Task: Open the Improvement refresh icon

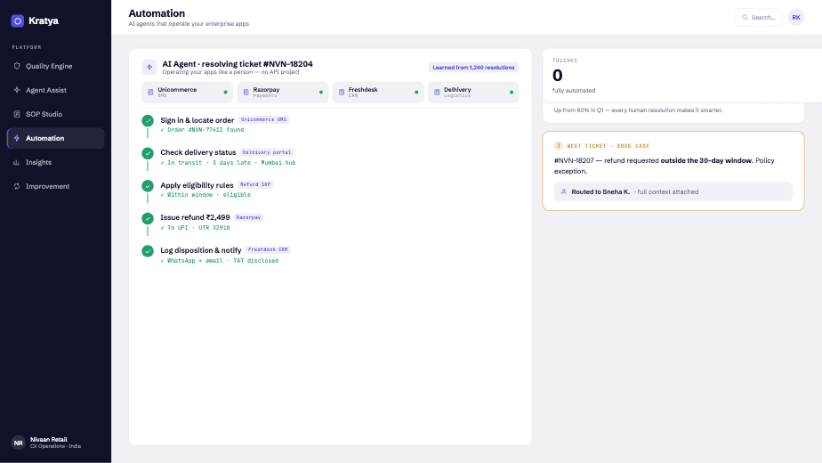Action: click(17, 186)
